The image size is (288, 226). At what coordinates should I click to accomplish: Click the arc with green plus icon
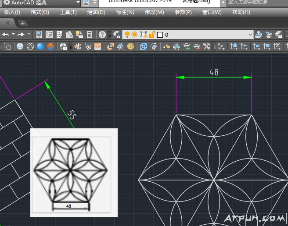tap(187, 46)
